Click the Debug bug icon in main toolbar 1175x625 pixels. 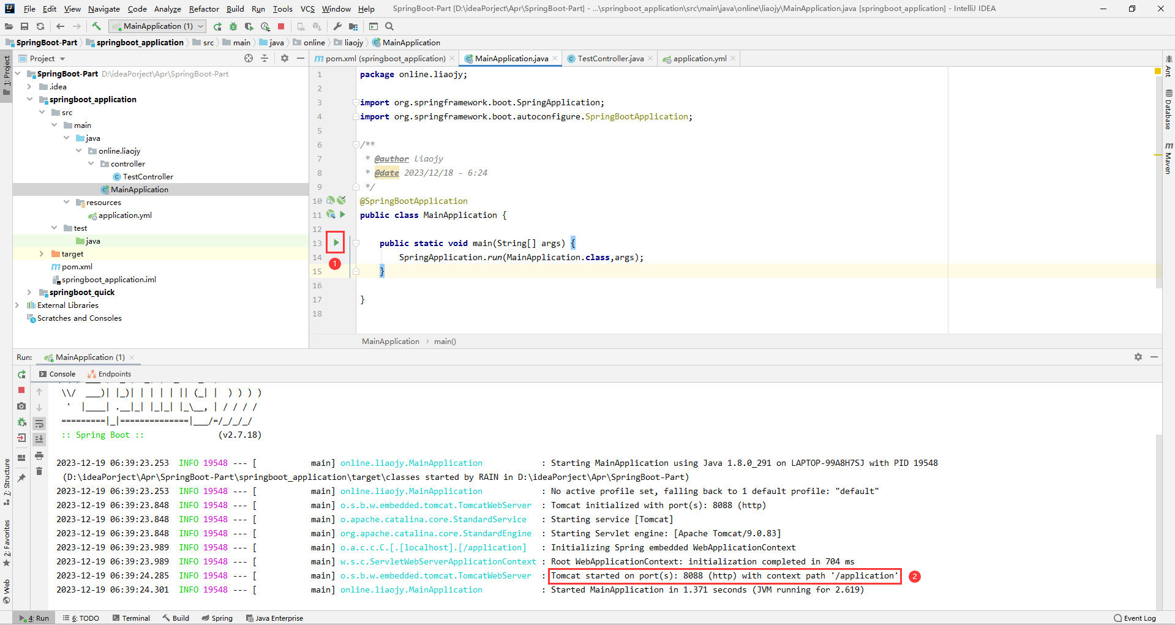233,26
